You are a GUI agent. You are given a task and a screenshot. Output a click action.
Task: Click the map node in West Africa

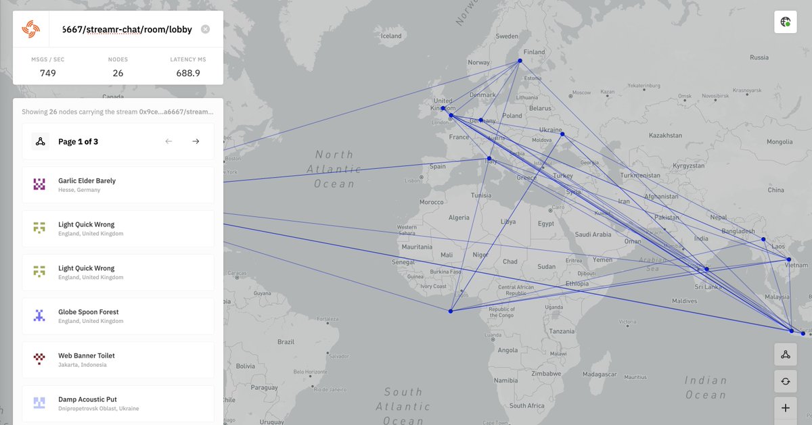(x=450, y=311)
